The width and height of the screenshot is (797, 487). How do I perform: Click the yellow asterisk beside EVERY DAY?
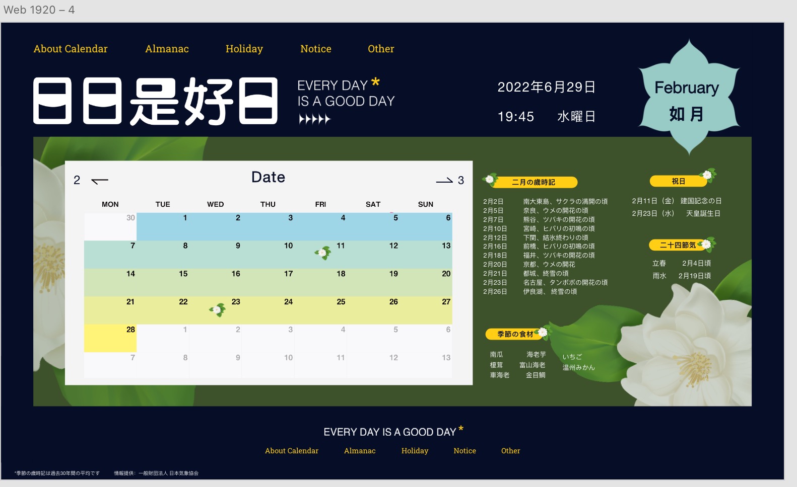coord(375,82)
